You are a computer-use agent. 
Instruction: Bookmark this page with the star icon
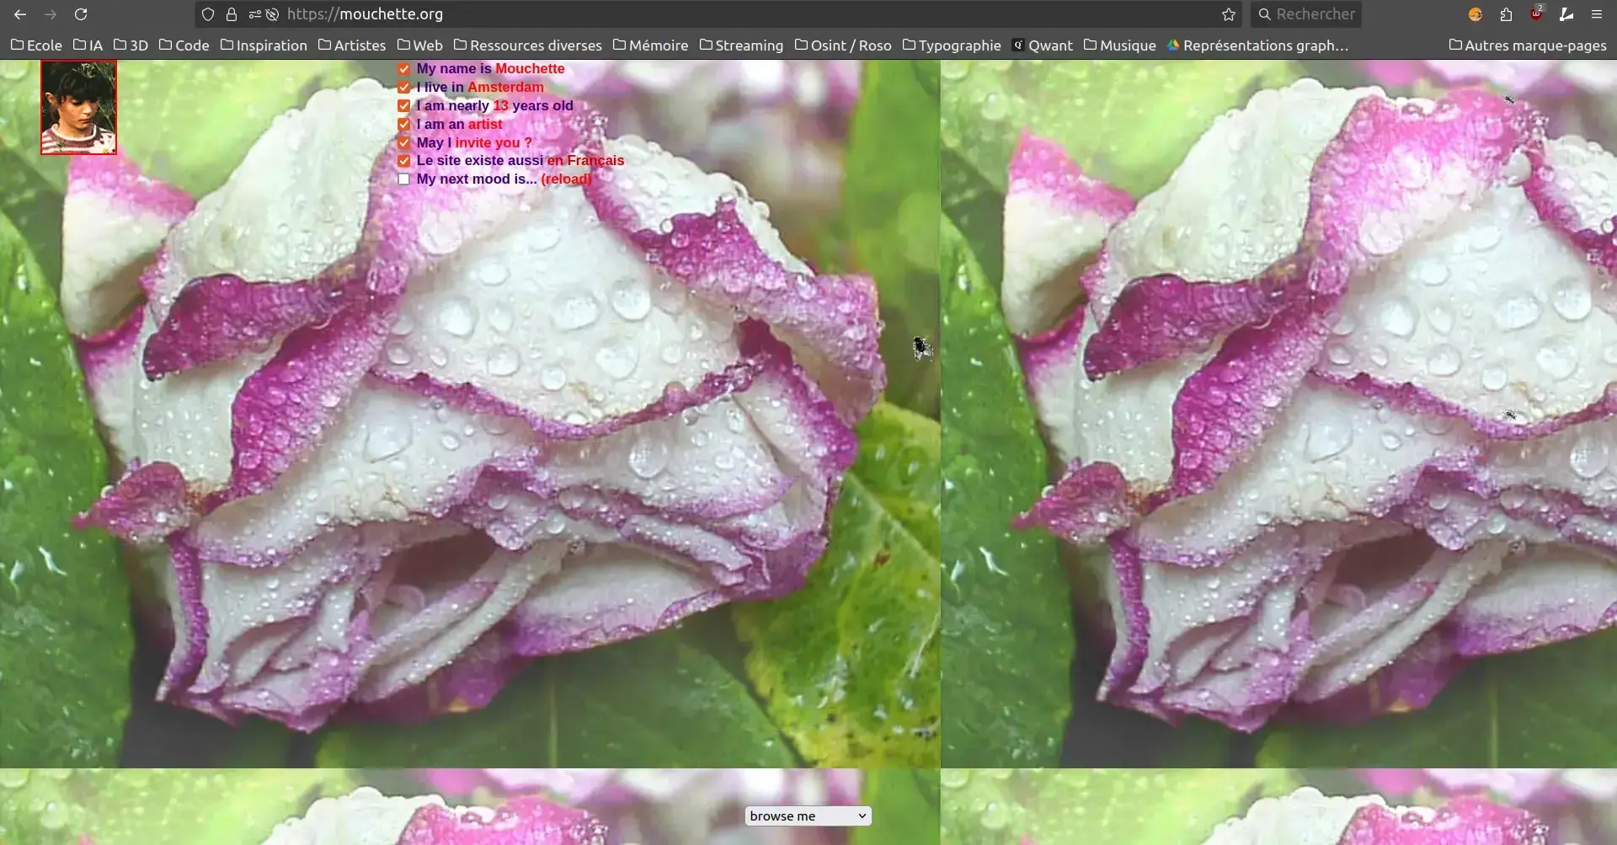pos(1229,14)
